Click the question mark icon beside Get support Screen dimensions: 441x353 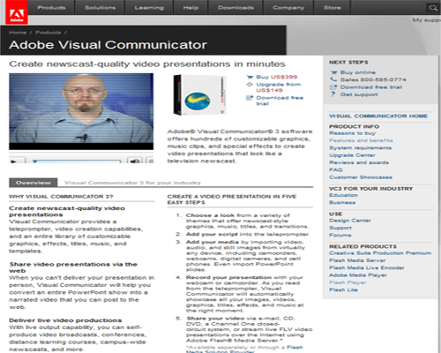coord(333,94)
